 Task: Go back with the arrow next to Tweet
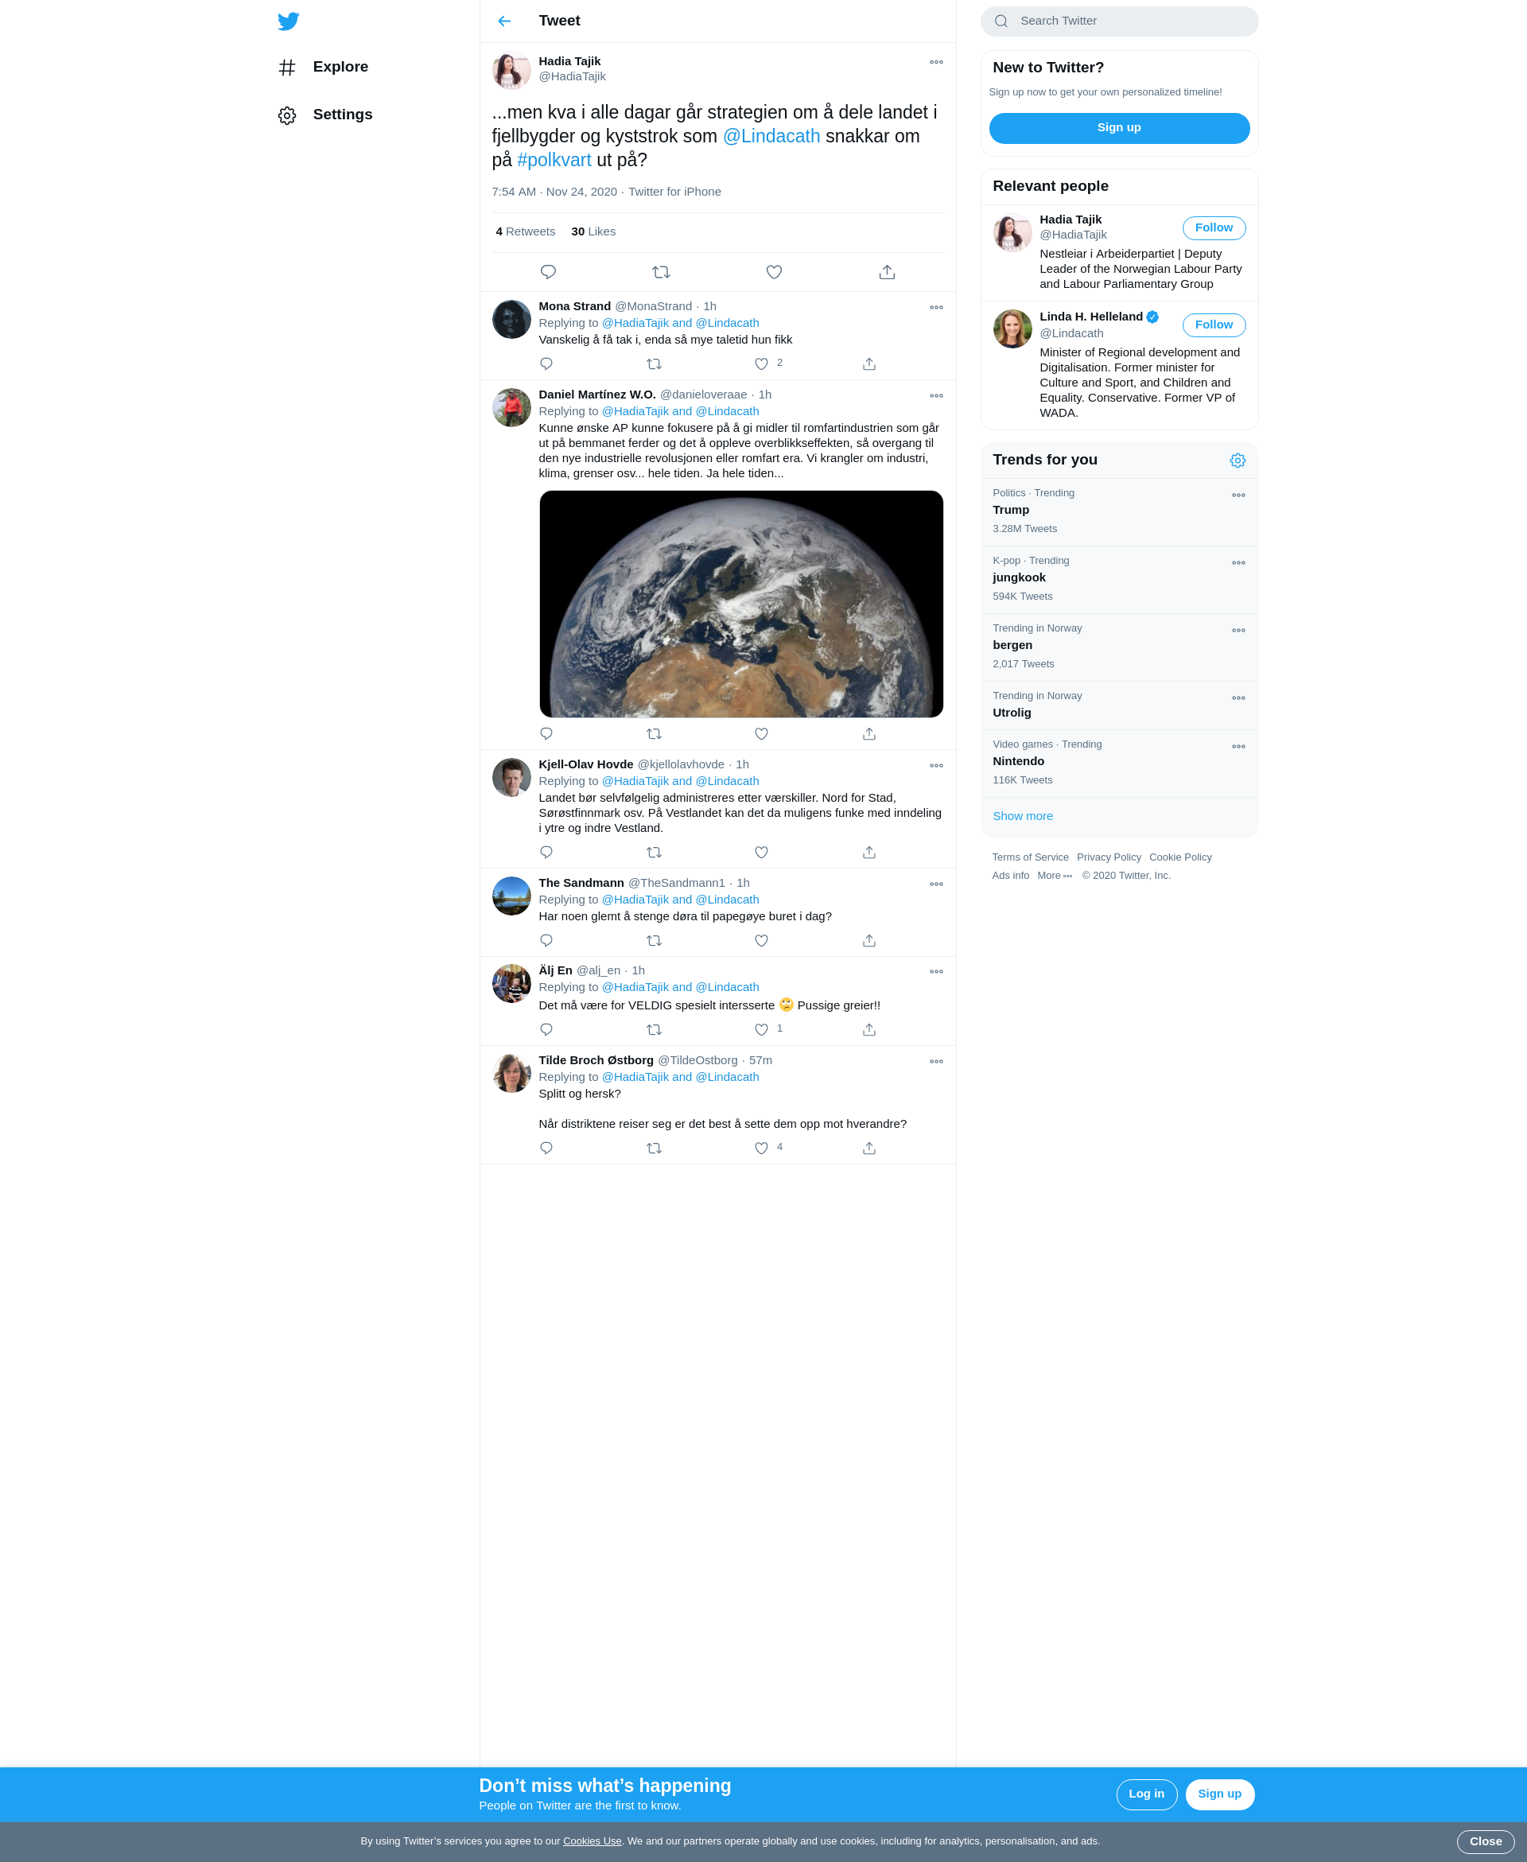click(x=504, y=21)
